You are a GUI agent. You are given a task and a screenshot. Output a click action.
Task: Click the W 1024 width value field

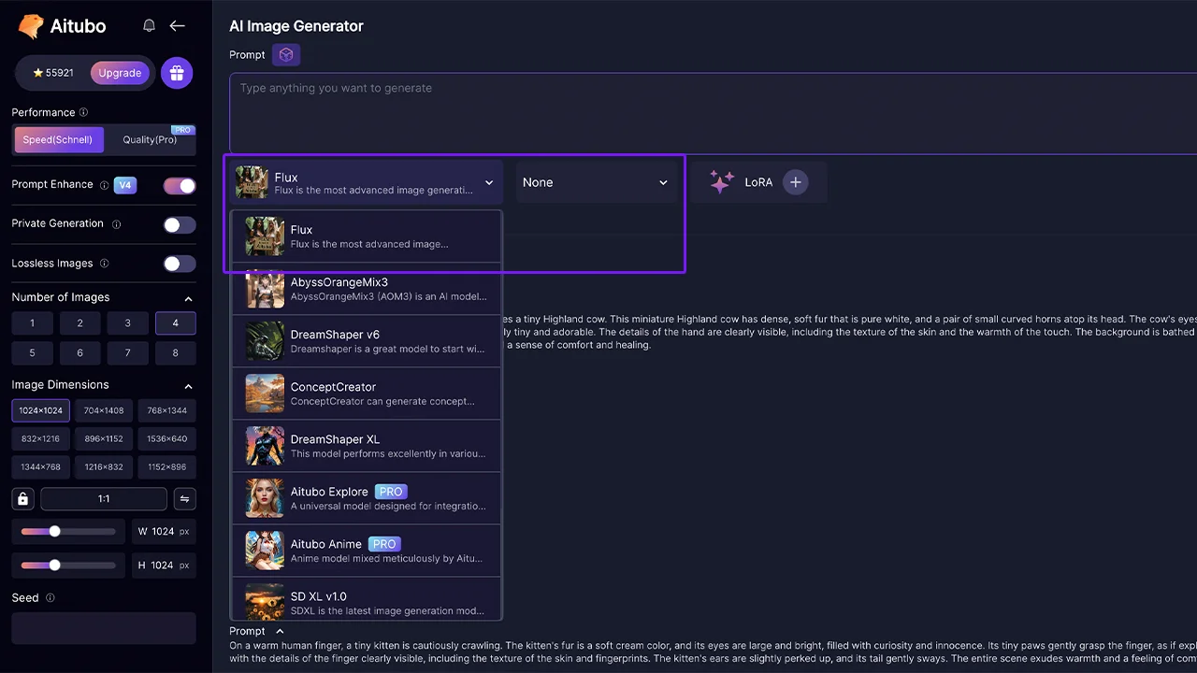164,531
